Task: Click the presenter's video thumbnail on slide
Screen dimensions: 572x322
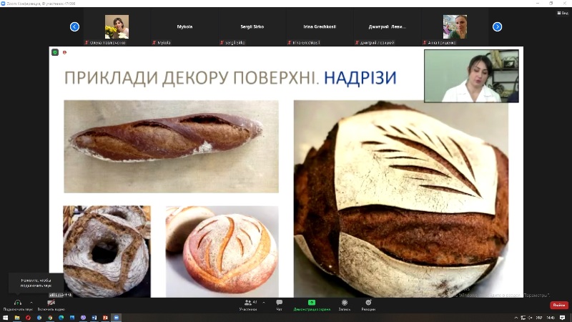Action: pos(470,76)
